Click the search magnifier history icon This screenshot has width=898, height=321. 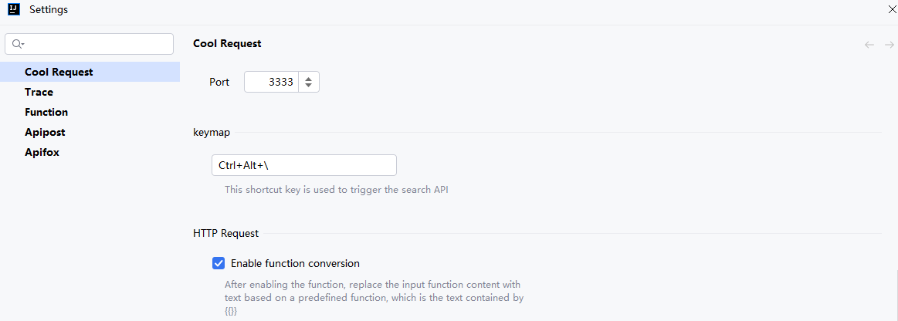pos(19,44)
